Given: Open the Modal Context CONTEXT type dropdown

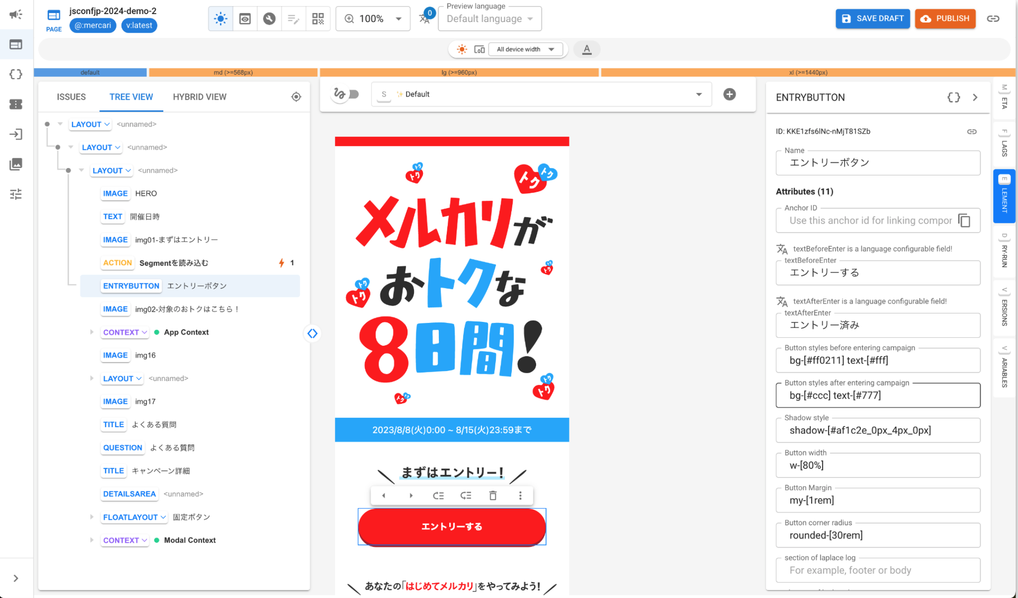Looking at the screenshot, I should (x=125, y=540).
